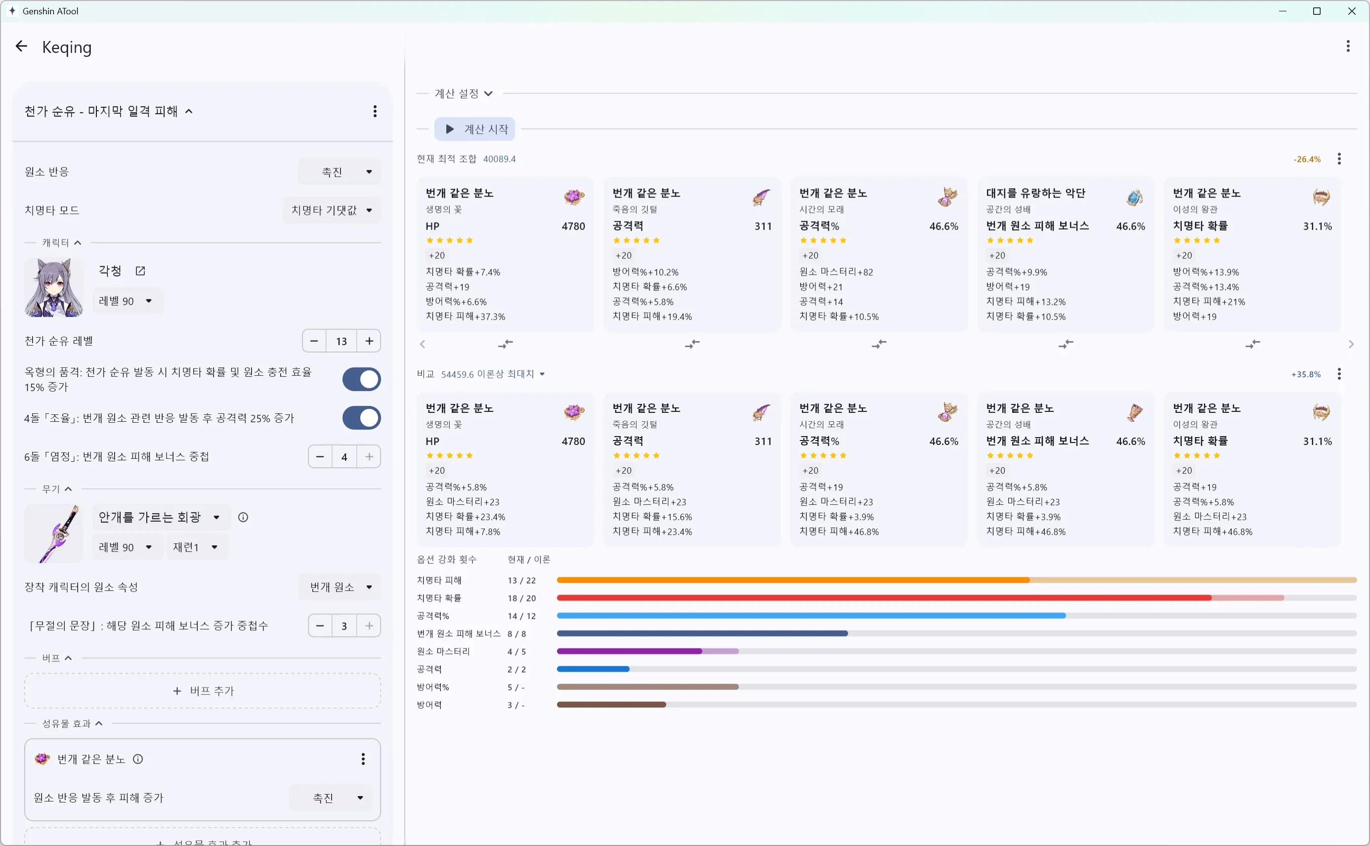Open the 번개 같은 분노 set effect options menu
Screen dimensions: 1370x846
363,759
